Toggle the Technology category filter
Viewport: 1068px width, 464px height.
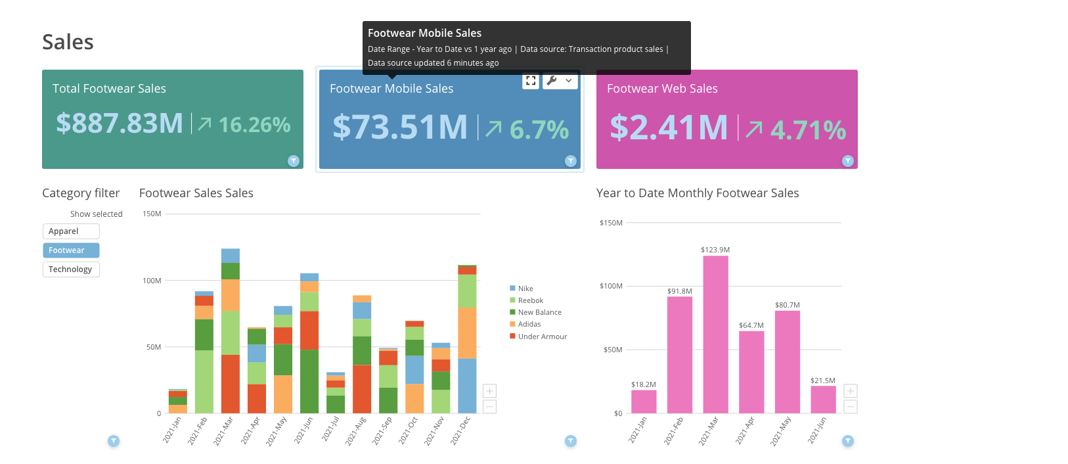[71, 269]
